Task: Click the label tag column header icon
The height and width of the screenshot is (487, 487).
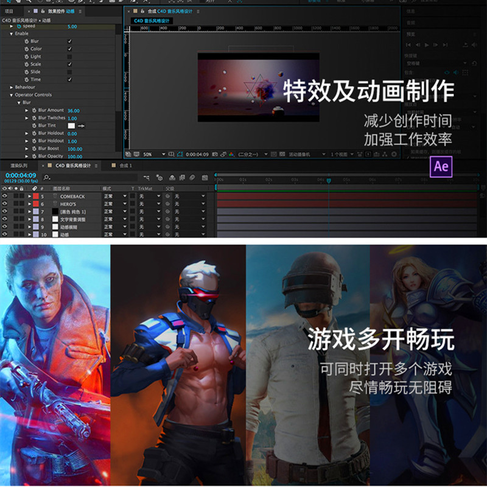Action: coord(35,188)
